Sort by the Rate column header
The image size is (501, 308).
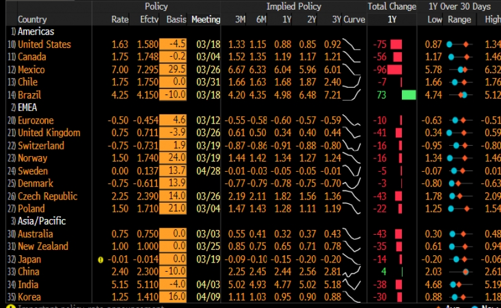(120, 19)
